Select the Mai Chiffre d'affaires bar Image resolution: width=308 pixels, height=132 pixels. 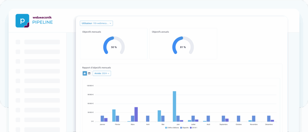(159, 116)
